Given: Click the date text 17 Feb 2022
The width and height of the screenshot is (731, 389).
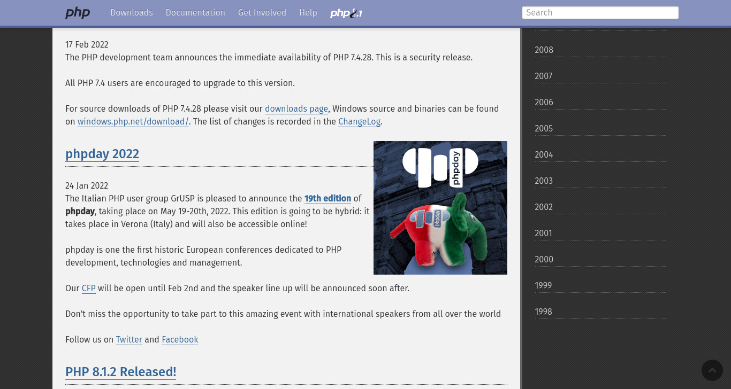Looking at the screenshot, I should point(87,45).
